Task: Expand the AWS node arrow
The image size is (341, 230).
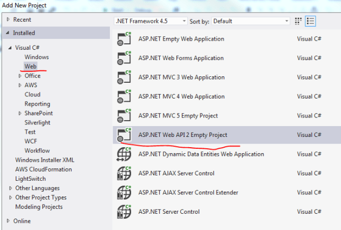Action: 20,85
